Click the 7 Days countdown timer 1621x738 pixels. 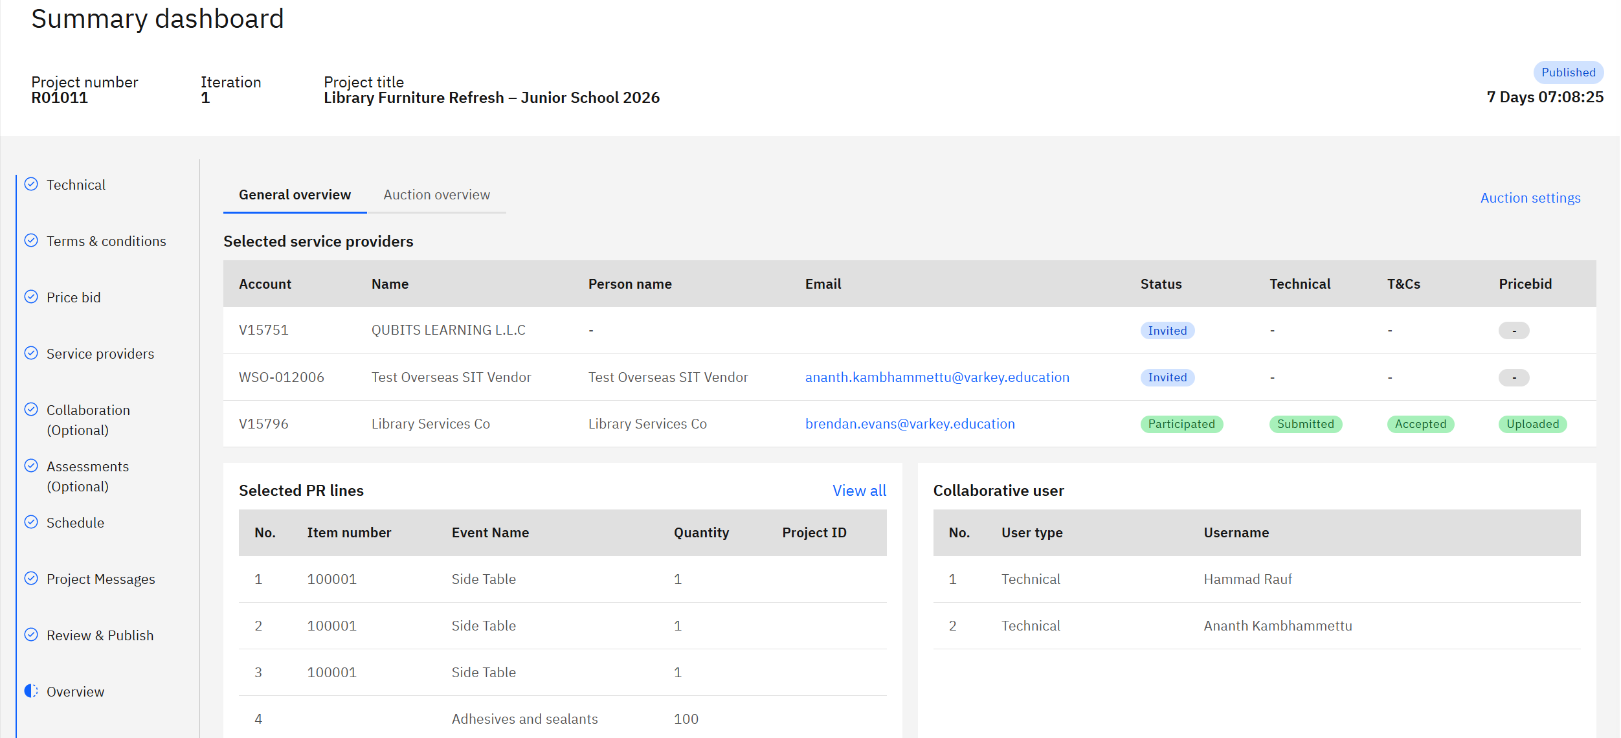click(1545, 97)
